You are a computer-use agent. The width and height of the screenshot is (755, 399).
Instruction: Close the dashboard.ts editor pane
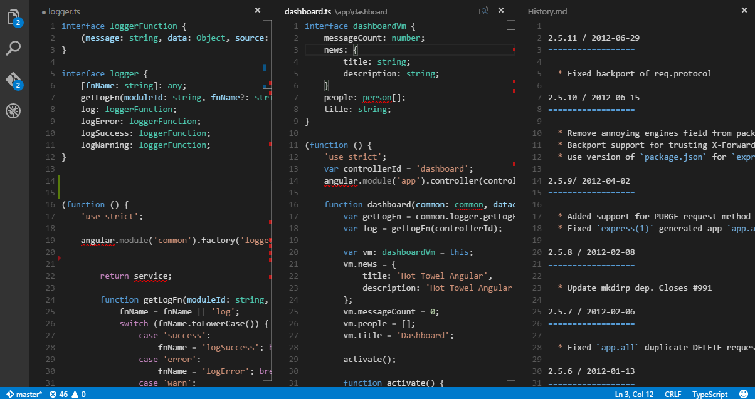(501, 10)
